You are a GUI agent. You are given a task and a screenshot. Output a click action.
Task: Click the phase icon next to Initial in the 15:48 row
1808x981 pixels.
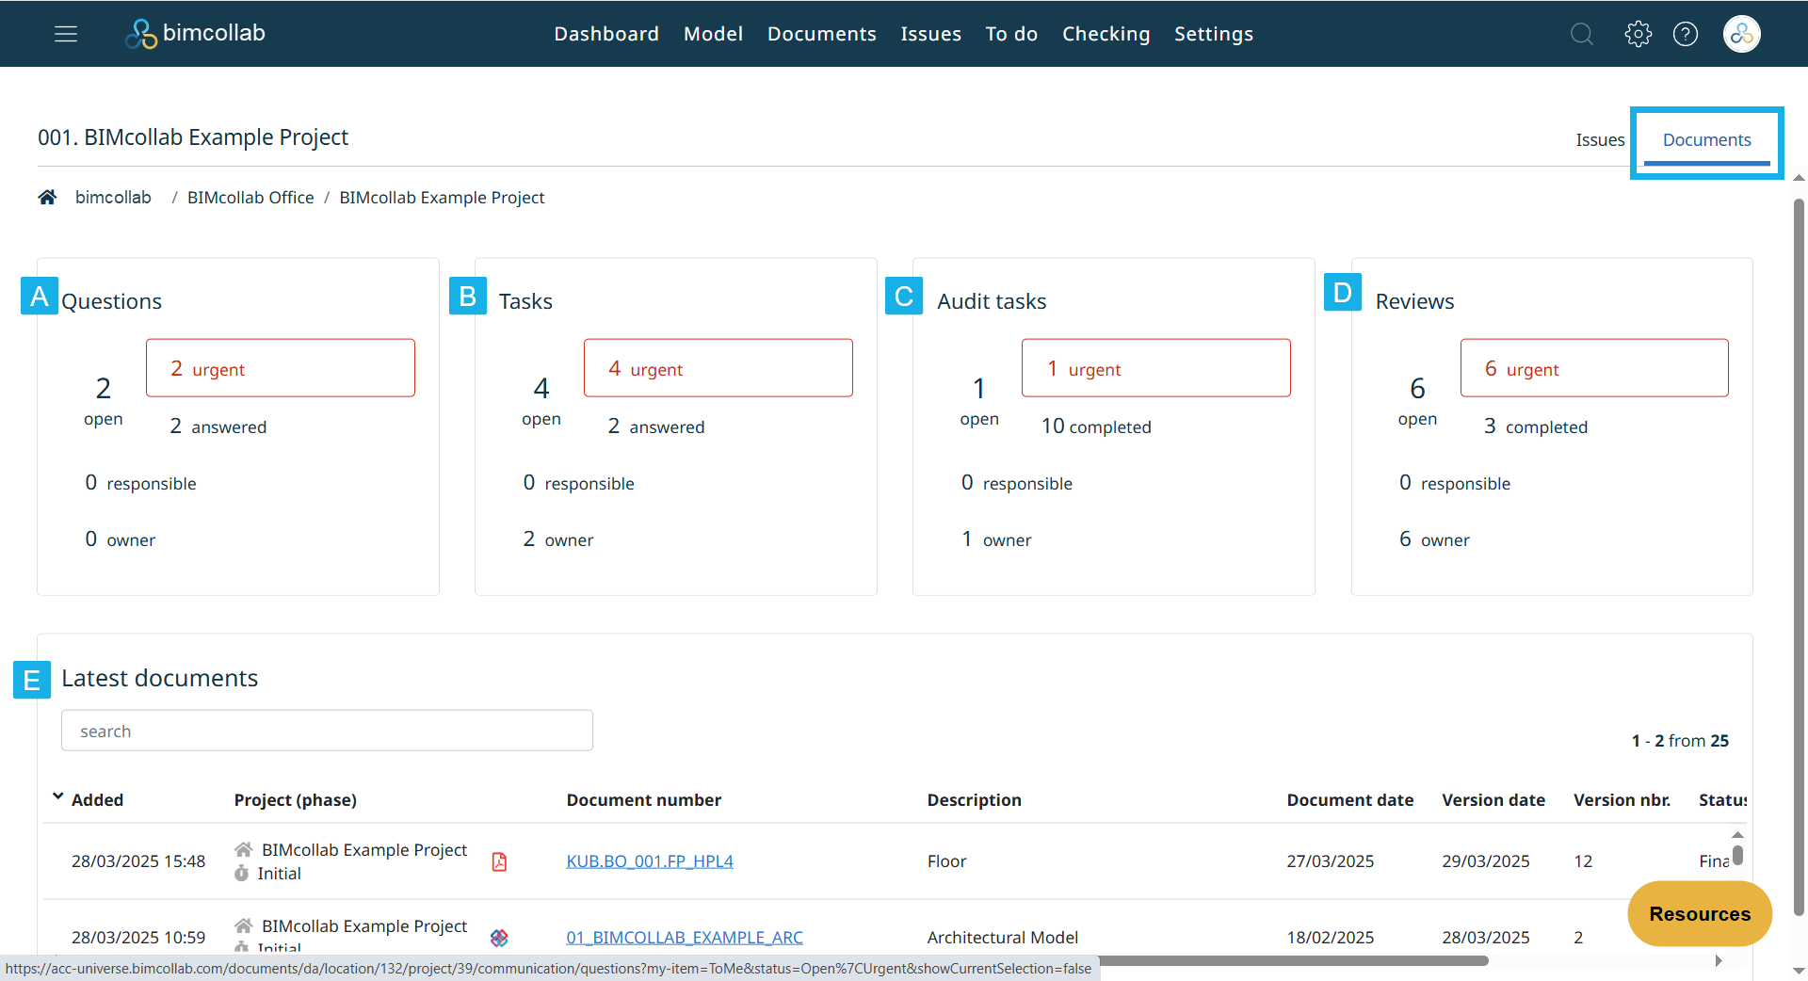click(x=241, y=873)
